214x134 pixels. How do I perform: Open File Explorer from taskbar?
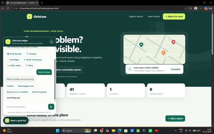pyautogui.click(x=114, y=131)
